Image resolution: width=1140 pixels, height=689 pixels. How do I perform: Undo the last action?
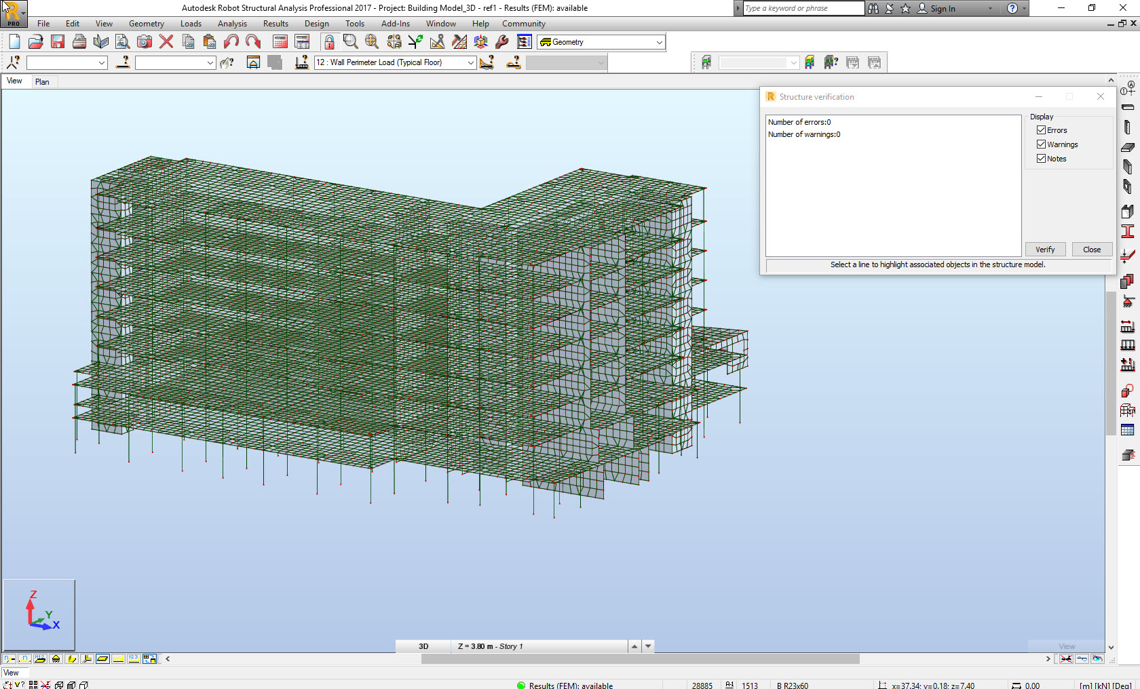tap(231, 41)
